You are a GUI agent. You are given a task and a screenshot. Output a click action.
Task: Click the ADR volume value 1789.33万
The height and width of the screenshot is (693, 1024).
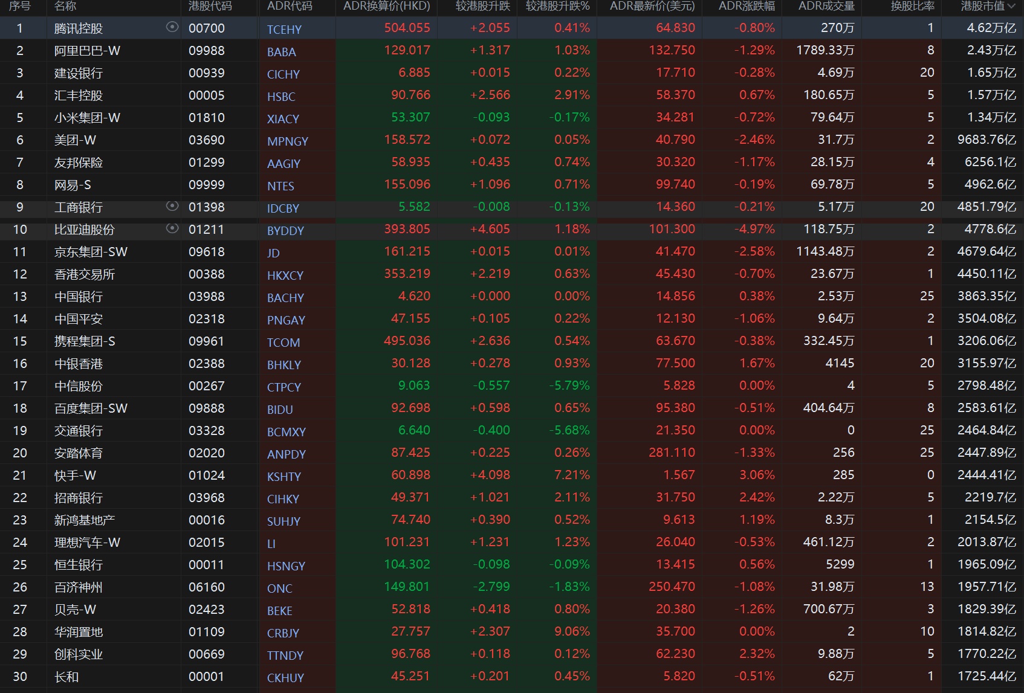tap(825, 50)
